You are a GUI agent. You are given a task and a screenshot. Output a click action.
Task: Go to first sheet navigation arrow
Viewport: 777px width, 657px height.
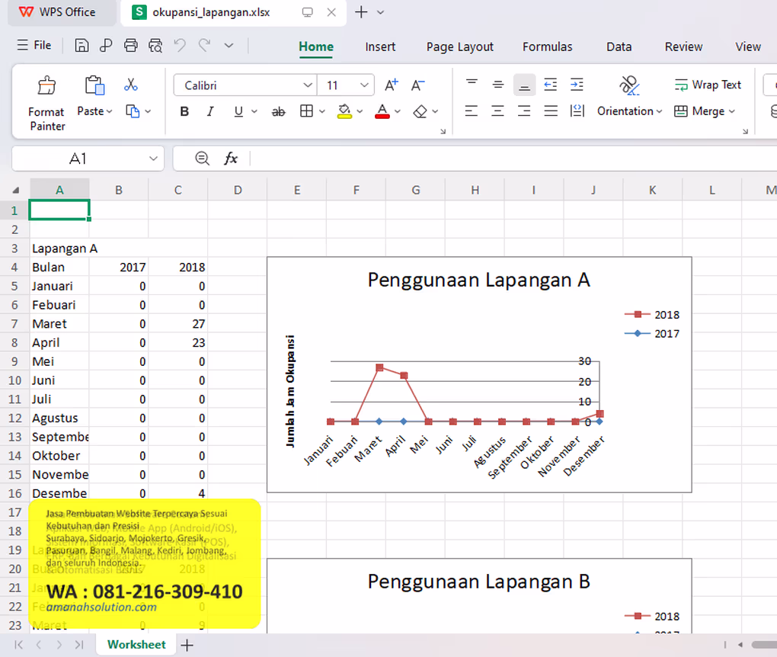(x=18, y=645)
